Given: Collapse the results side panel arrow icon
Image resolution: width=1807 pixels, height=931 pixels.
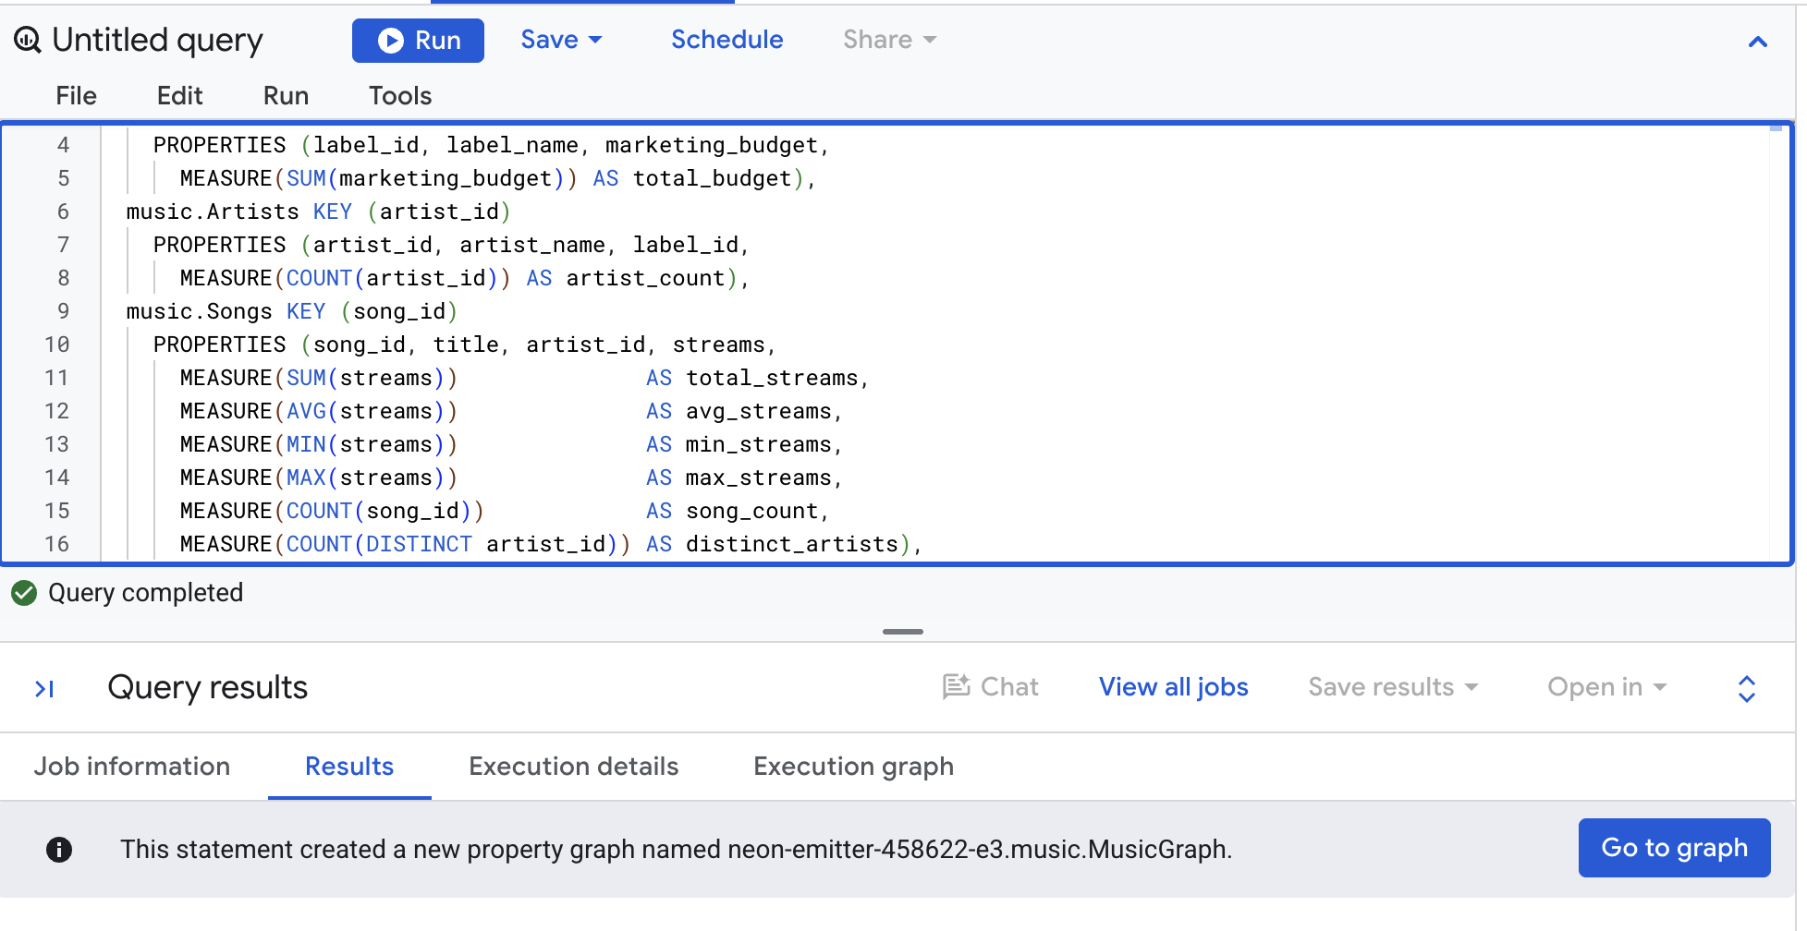Looking at the screenshot, I should 44,688.
